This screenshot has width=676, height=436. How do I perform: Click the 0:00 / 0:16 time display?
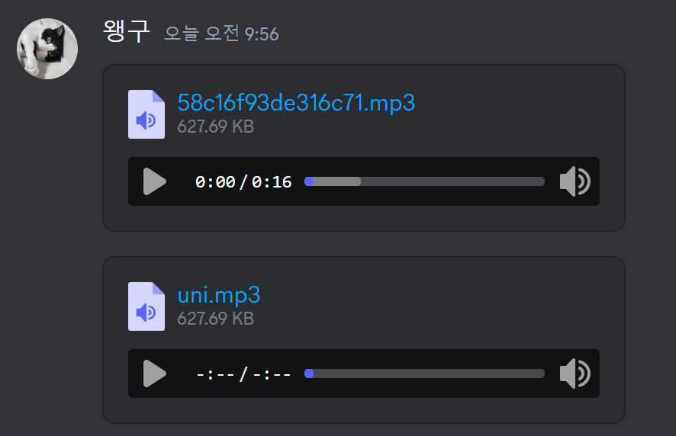(243, 182)
